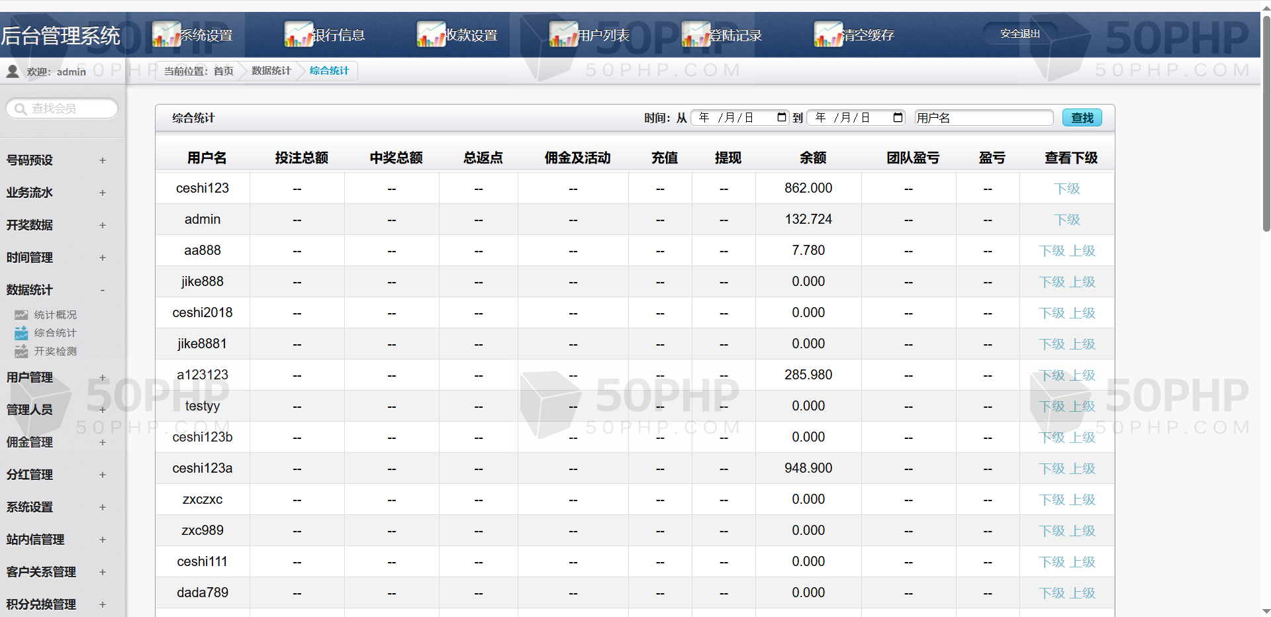1271x617 pixels.
Task: Click the 清空缓存 chart icon
Action: coord(828,34)
